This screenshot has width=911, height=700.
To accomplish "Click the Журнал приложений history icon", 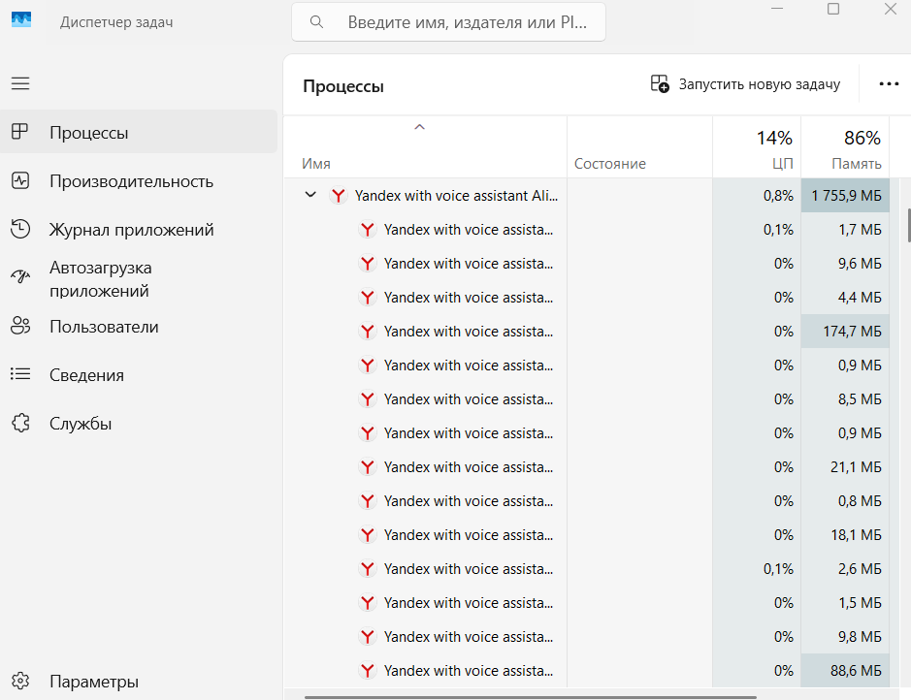I will [20, 229].
